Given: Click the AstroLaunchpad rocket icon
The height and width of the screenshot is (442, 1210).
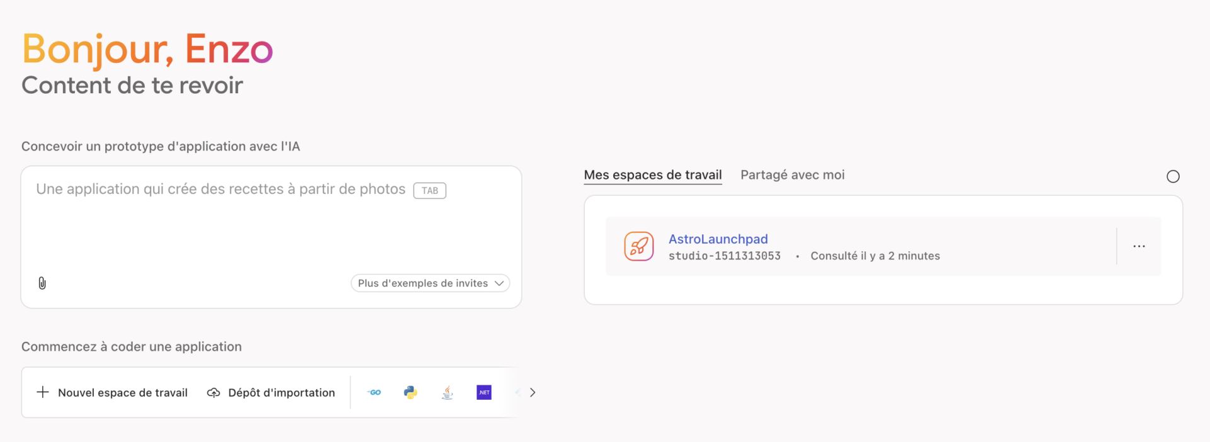Looking at the screenshot, I should [639, 246].
